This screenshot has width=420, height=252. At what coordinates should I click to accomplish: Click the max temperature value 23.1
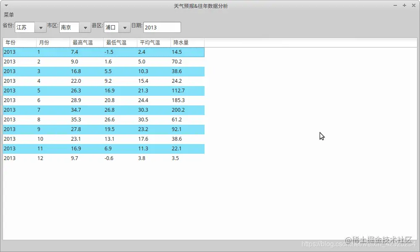point(76,139)
